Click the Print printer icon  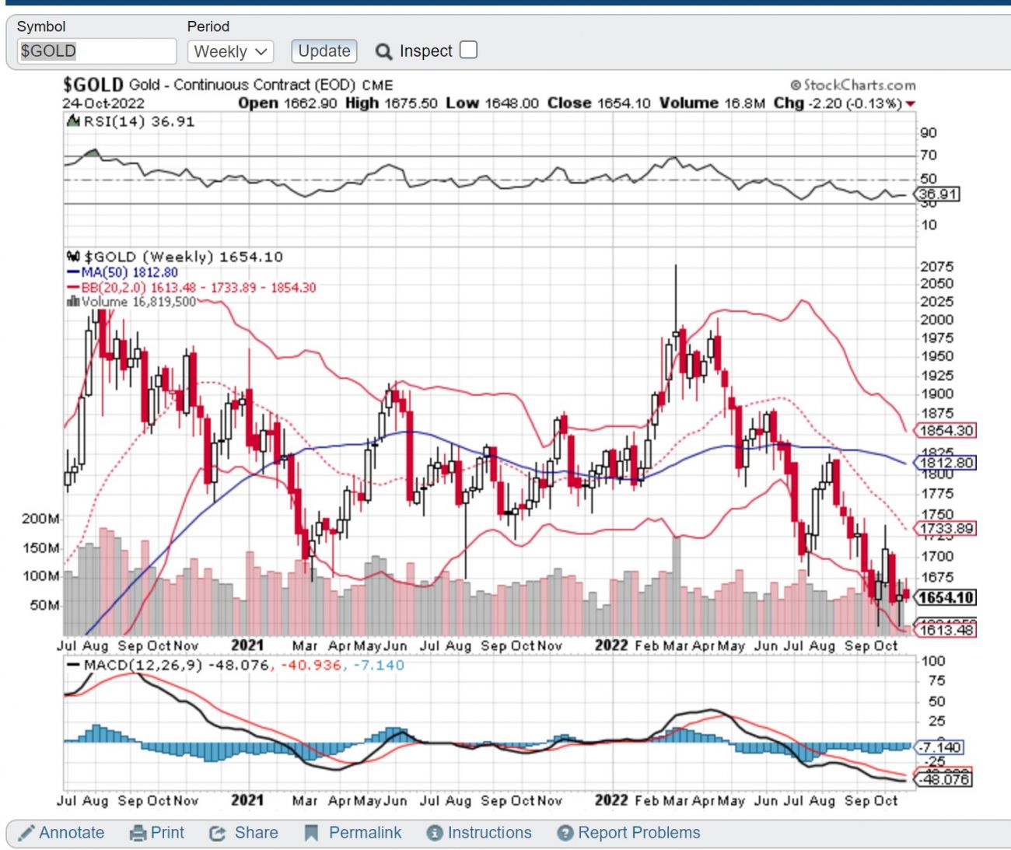pyautogui.click(x=138, y=834)
